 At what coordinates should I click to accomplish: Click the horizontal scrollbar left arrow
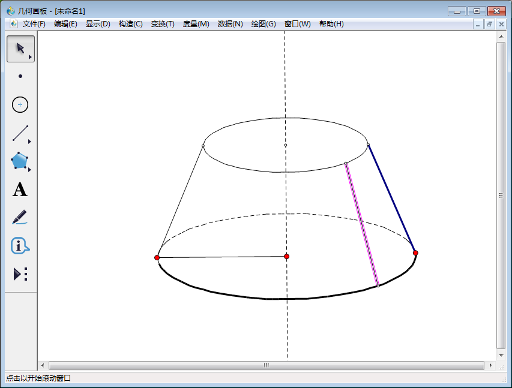[43, 365]
